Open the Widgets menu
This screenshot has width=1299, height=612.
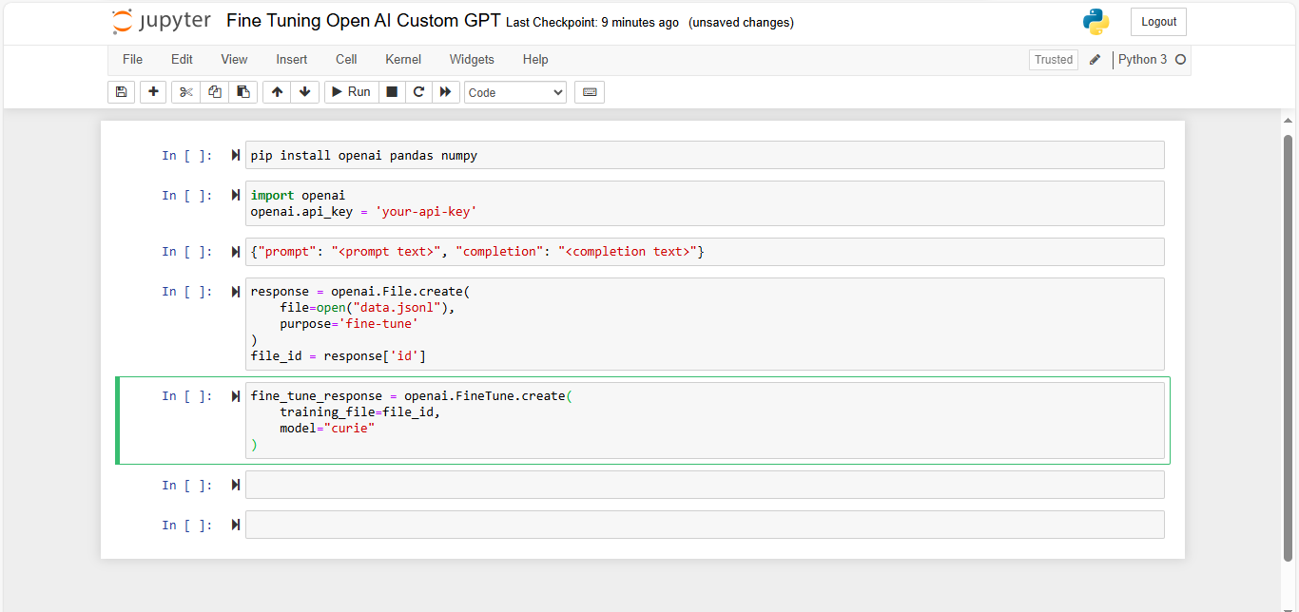[472, 59]
